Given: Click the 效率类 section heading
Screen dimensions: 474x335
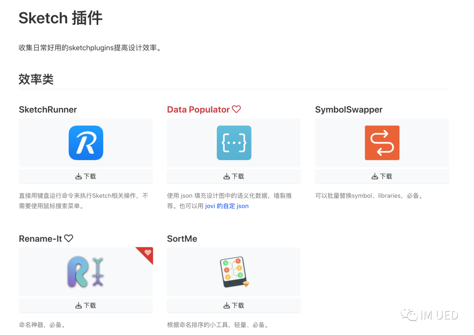Looking at the screenshot, I should (x=36, y=79).
